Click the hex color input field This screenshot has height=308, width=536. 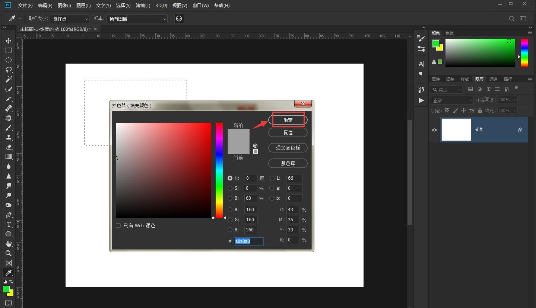pyautogui.click(x=248, y=241)
